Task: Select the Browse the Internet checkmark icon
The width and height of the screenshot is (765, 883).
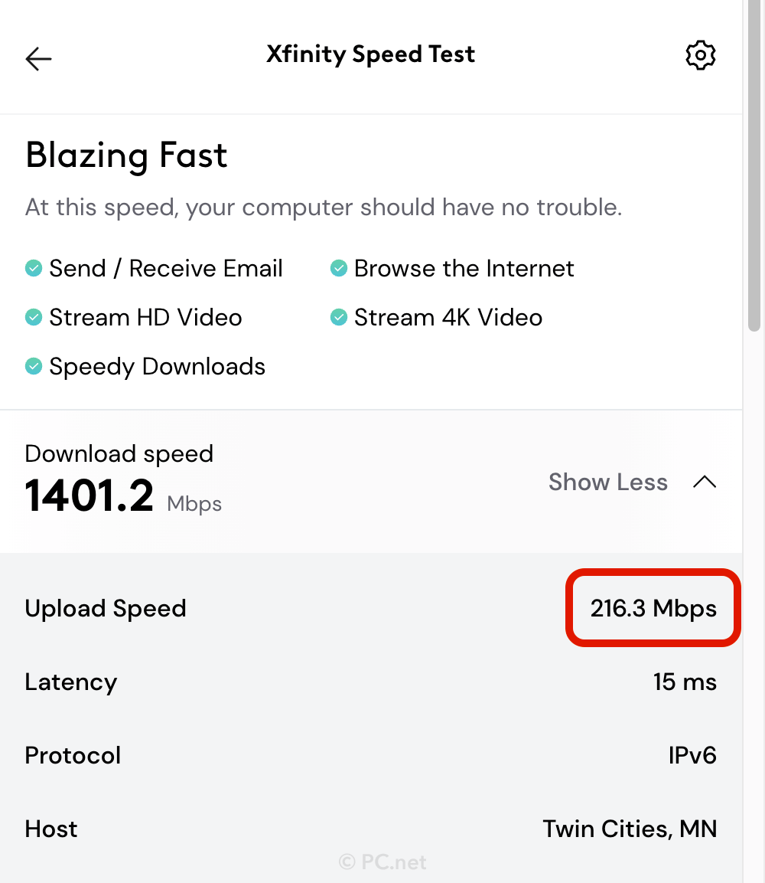Action: click(x=338, y=268)
